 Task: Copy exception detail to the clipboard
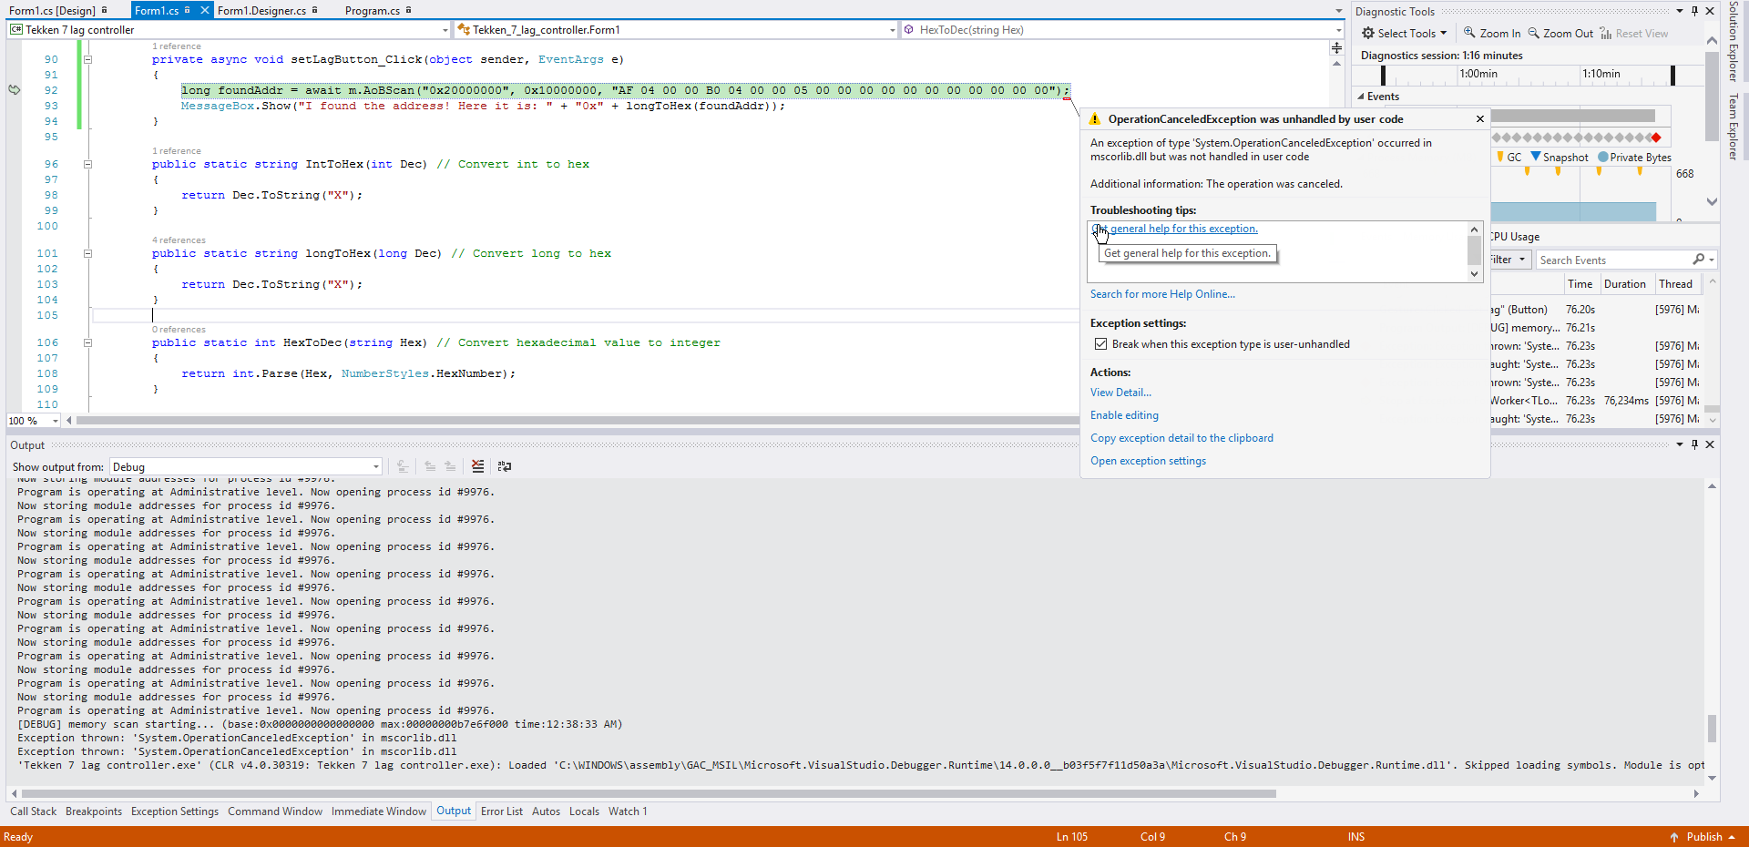1181,438
